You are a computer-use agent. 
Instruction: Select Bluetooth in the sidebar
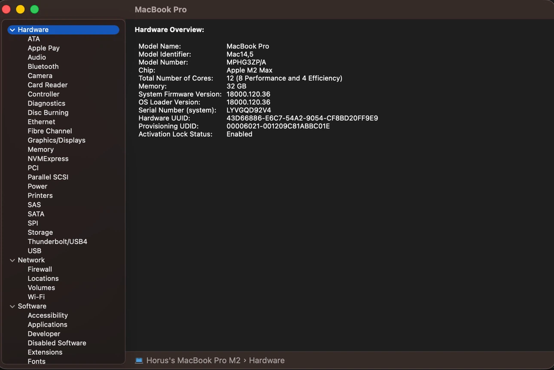(43, 67)
